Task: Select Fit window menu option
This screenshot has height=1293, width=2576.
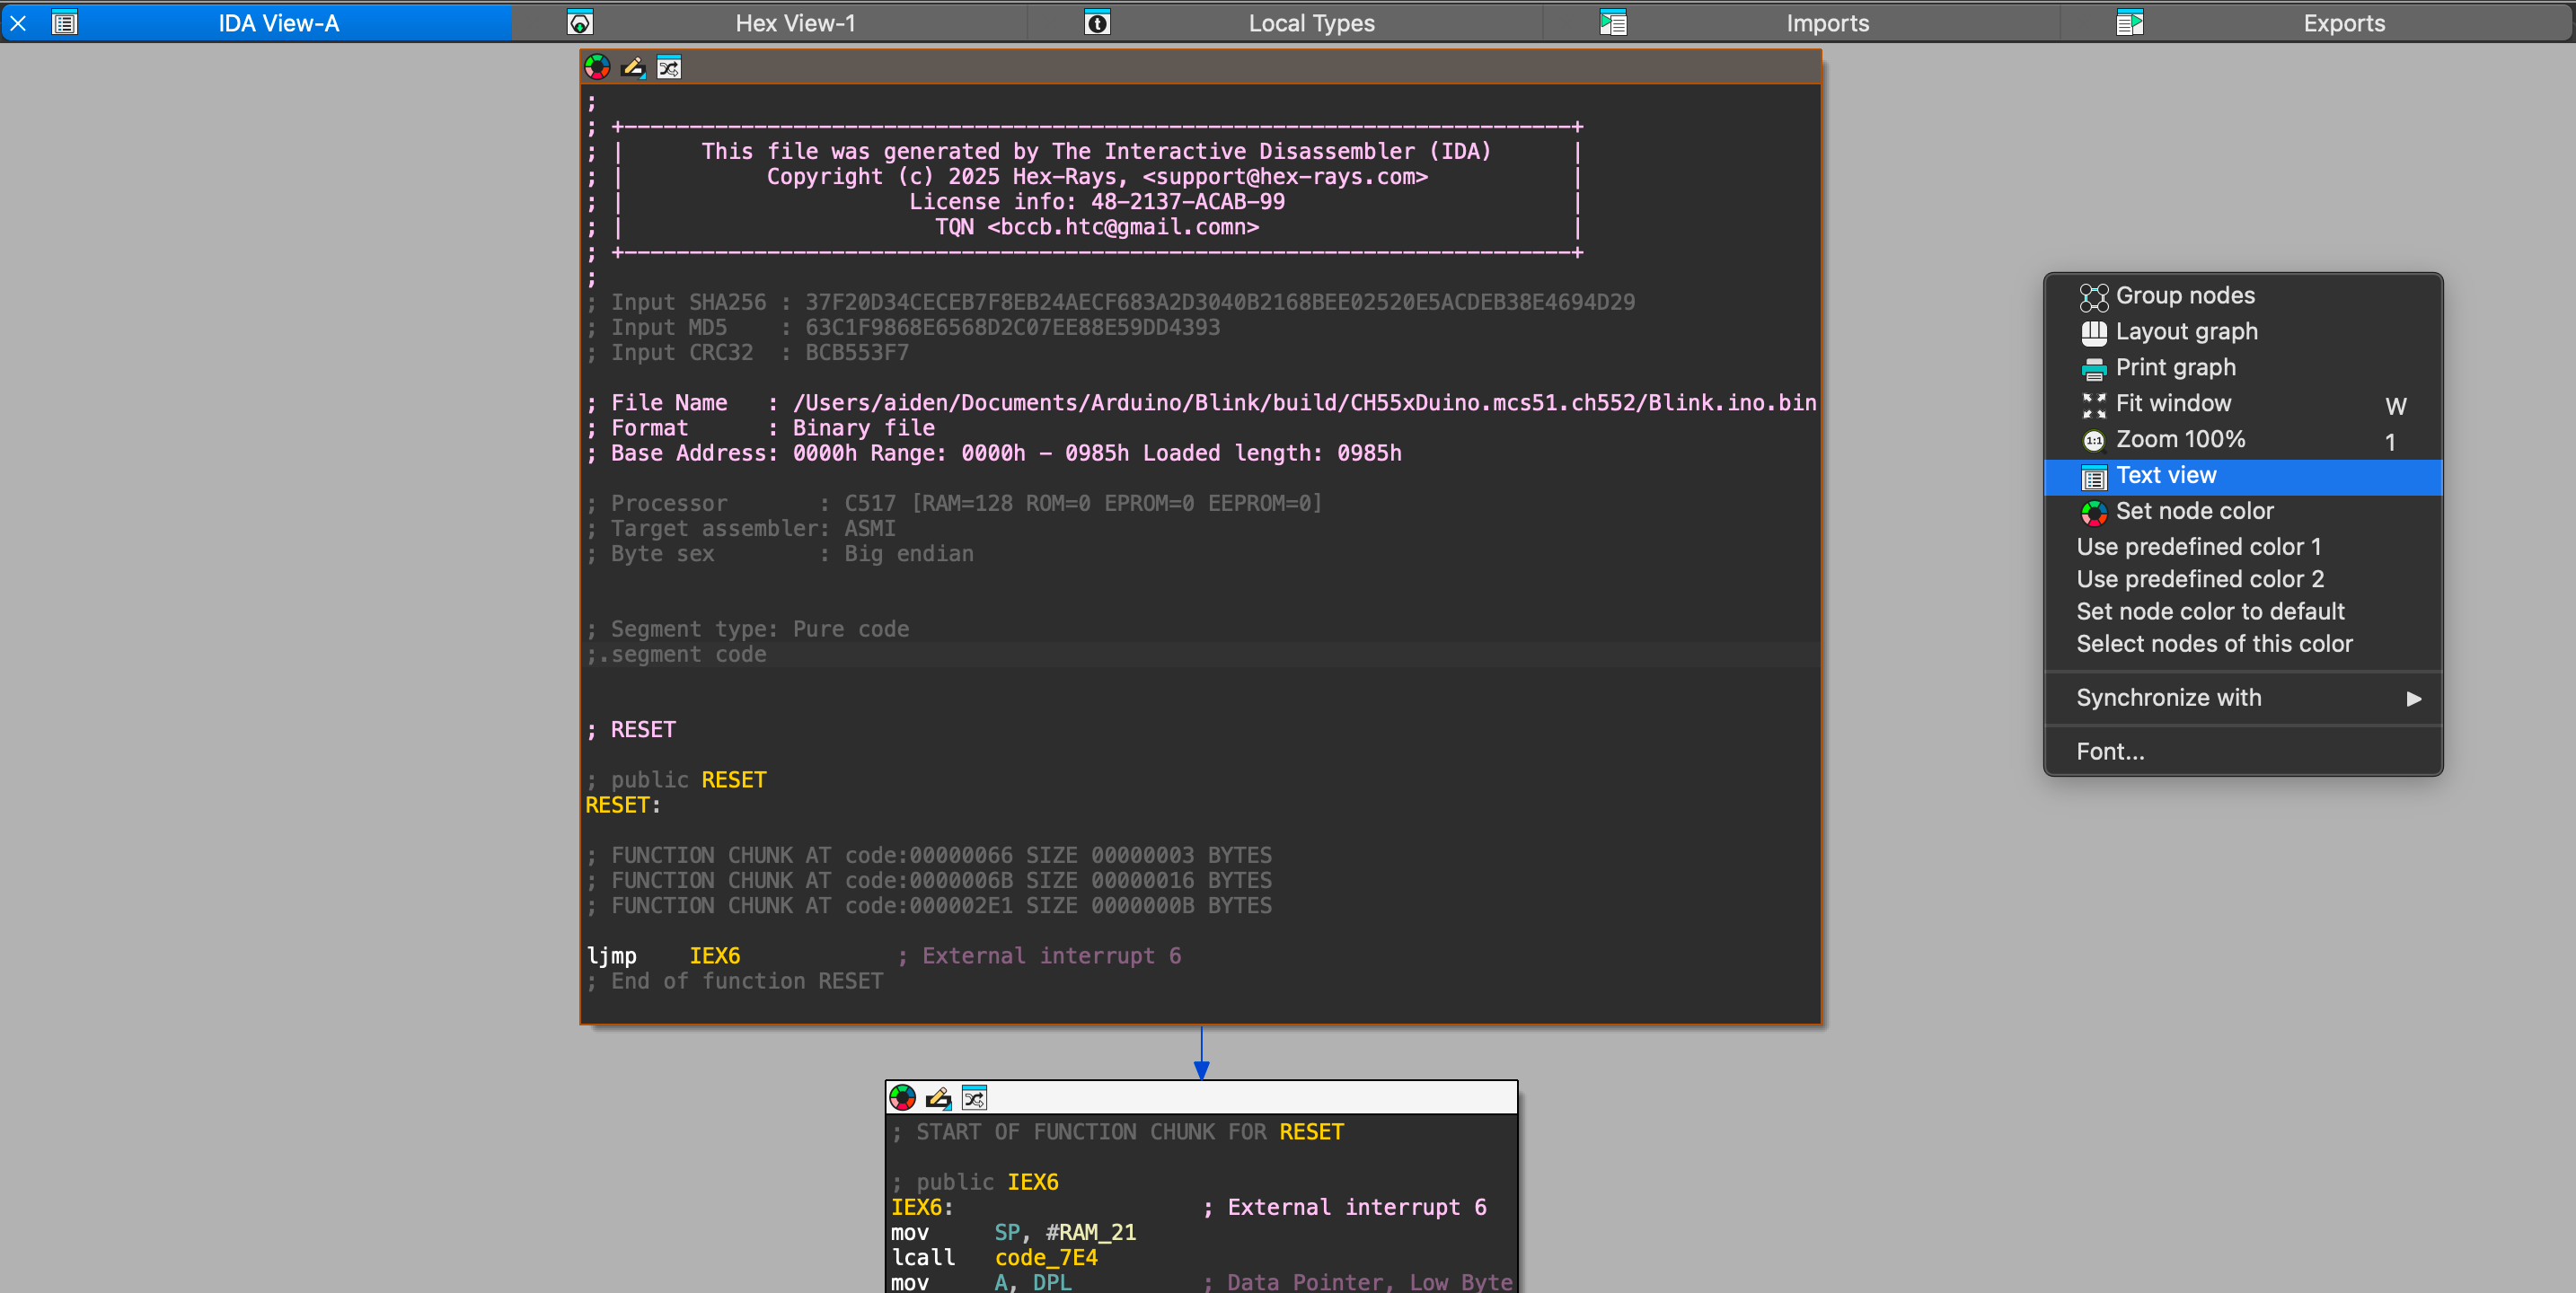Action: point(2173,404)
